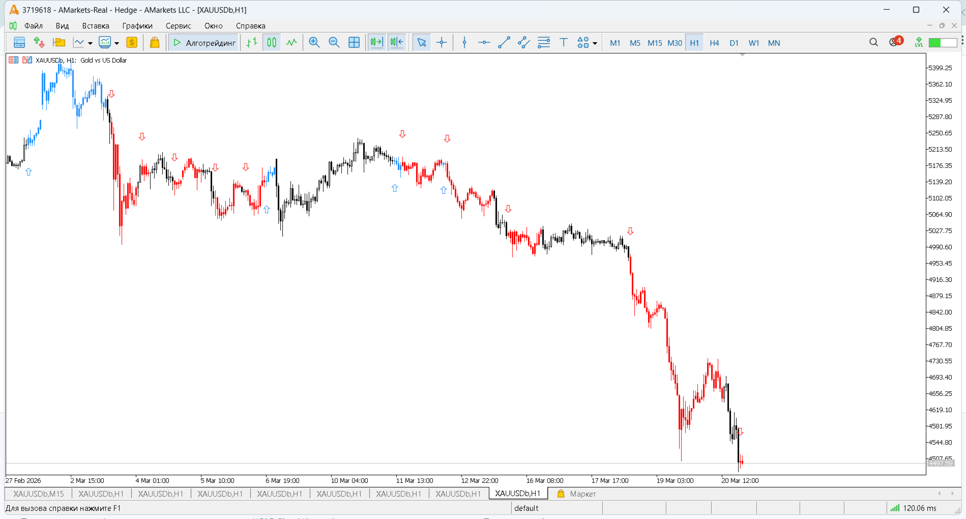Viewport: 966px width, 519px height.
Task: Click the green LVL icon
Action: 919,42
